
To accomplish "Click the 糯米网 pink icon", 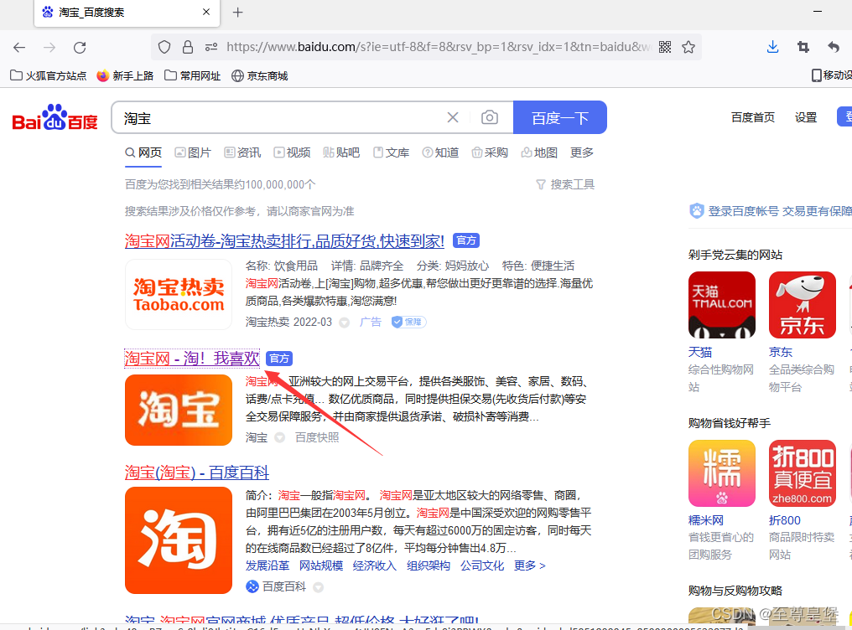I will 721,473.
